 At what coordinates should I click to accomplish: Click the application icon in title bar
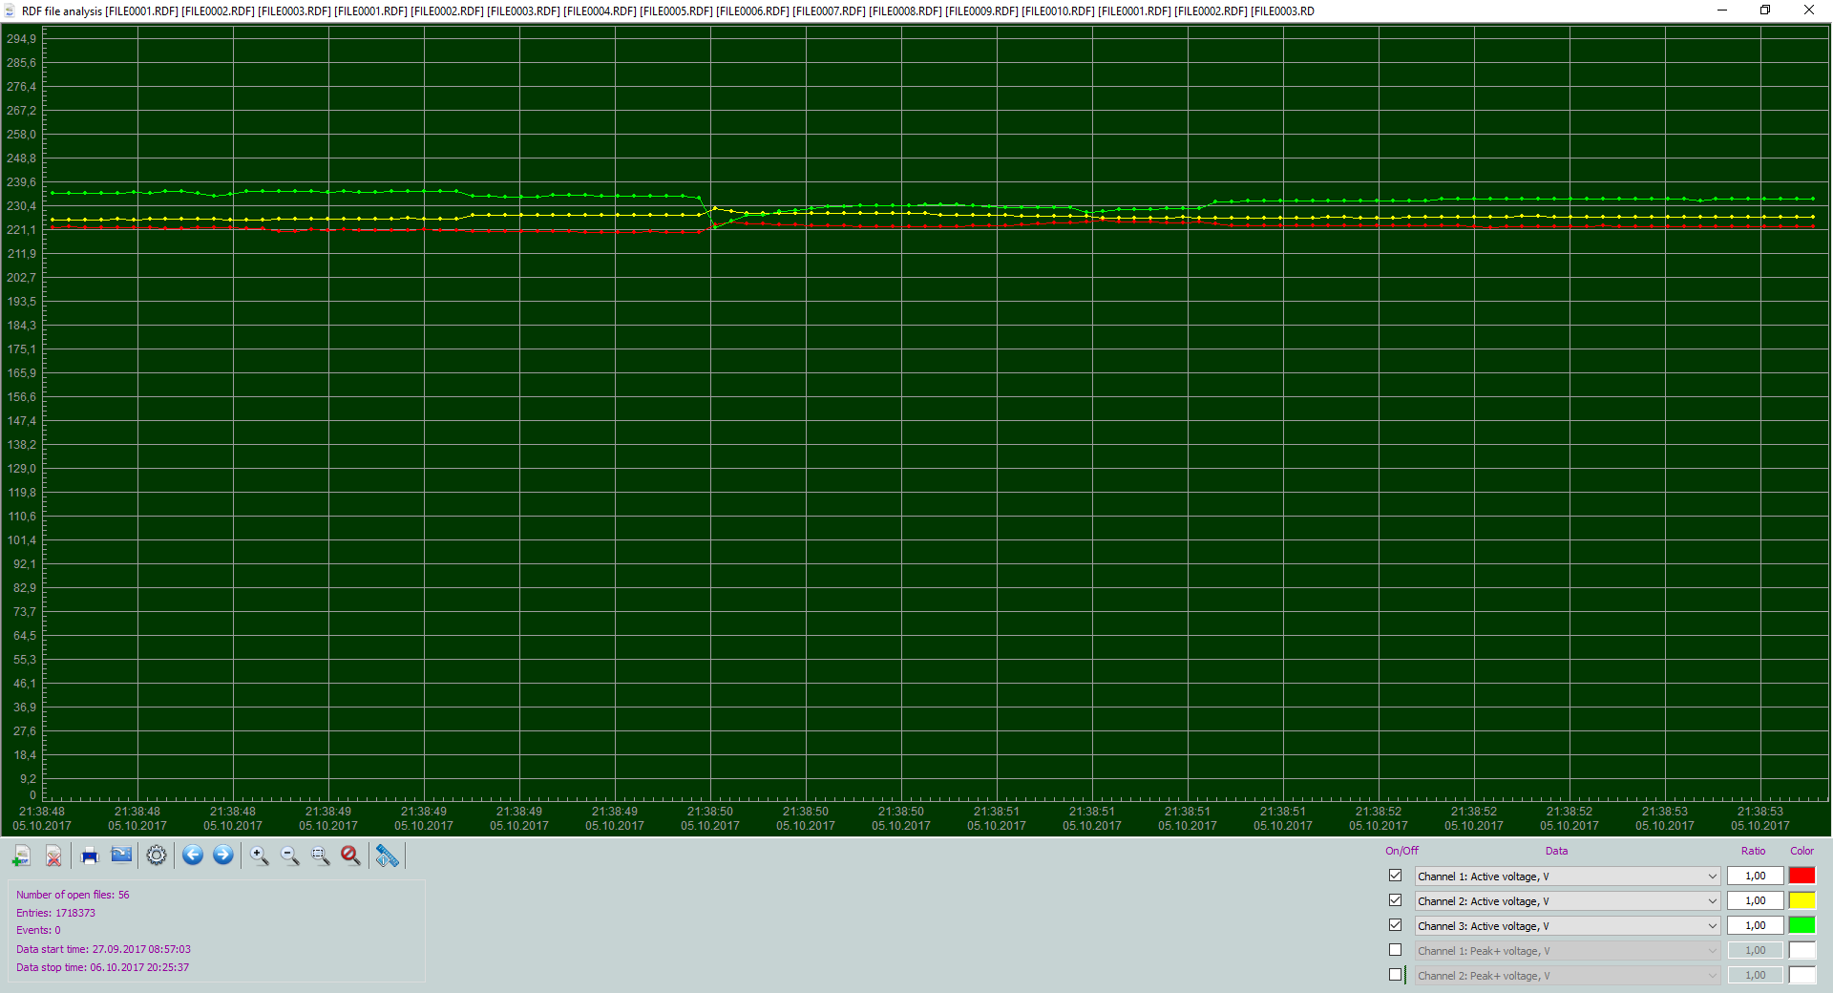point(11,11)
